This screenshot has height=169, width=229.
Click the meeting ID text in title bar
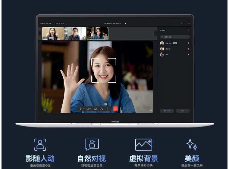pyautogui.click(x=46, y=23)
